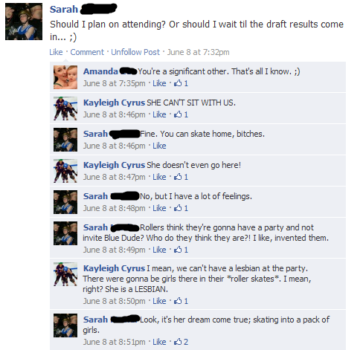Like Amanda's 7:35pm comment

tap(159, 83)
